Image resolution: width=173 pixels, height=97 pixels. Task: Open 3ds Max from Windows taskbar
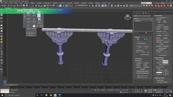(x=55, y=95)
